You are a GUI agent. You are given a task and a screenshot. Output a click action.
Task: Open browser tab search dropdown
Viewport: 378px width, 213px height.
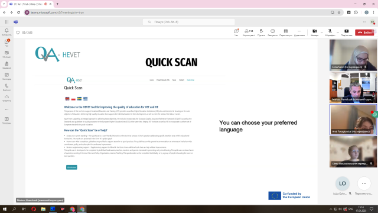coord(4,4)
